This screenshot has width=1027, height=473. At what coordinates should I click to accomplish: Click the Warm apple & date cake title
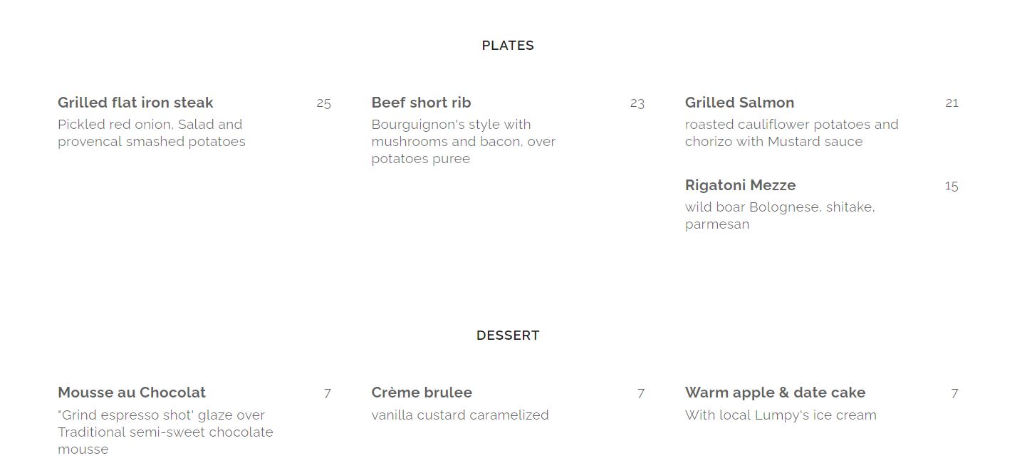(x=775, y=393)
